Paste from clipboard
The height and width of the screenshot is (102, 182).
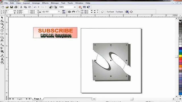30,7
